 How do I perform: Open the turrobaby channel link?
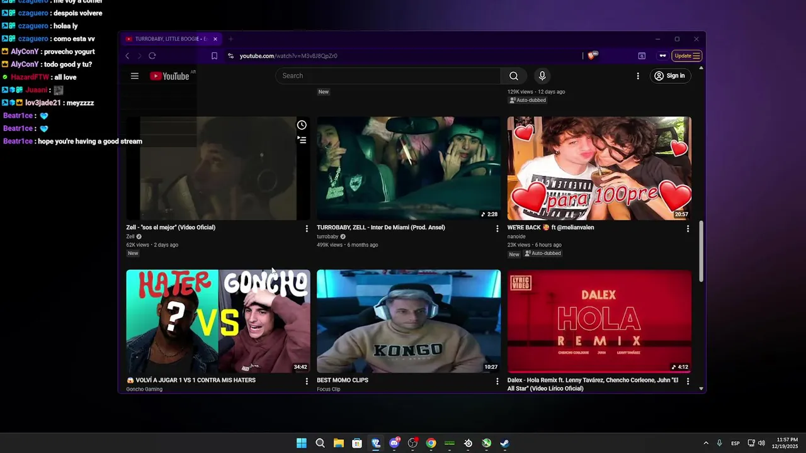(x=327, y=237)
